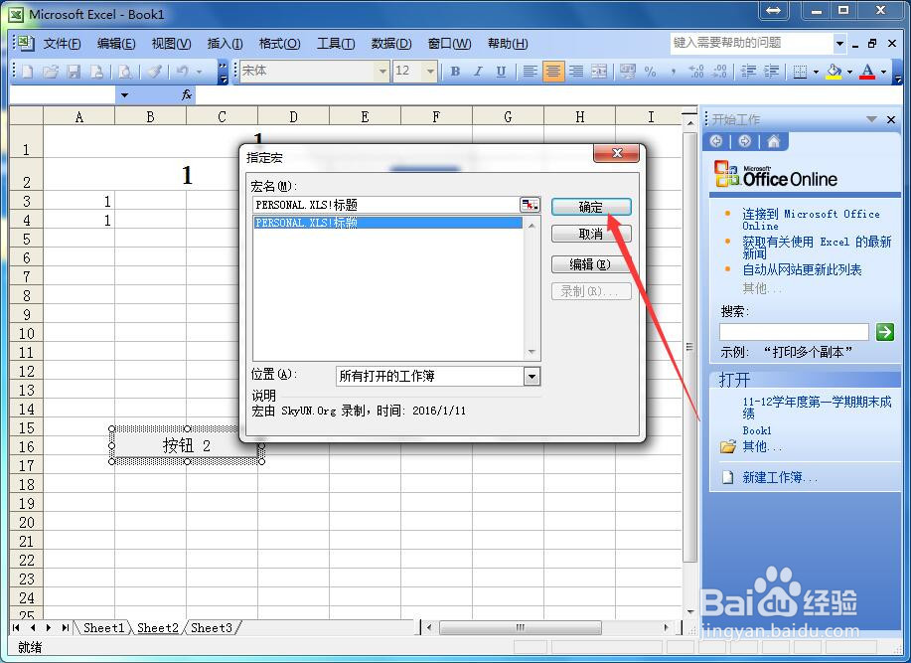
Task: Go back in task pane
Action: pos(716,141)
